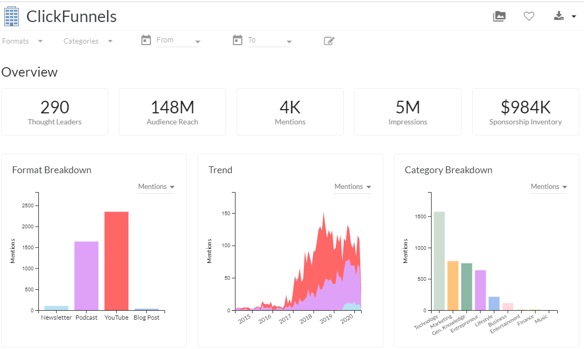Image resolution: width=584 pixels, height=349 pixels.
Task: Expand the To date dropdown arrow
Action: (x=289, y=41)
